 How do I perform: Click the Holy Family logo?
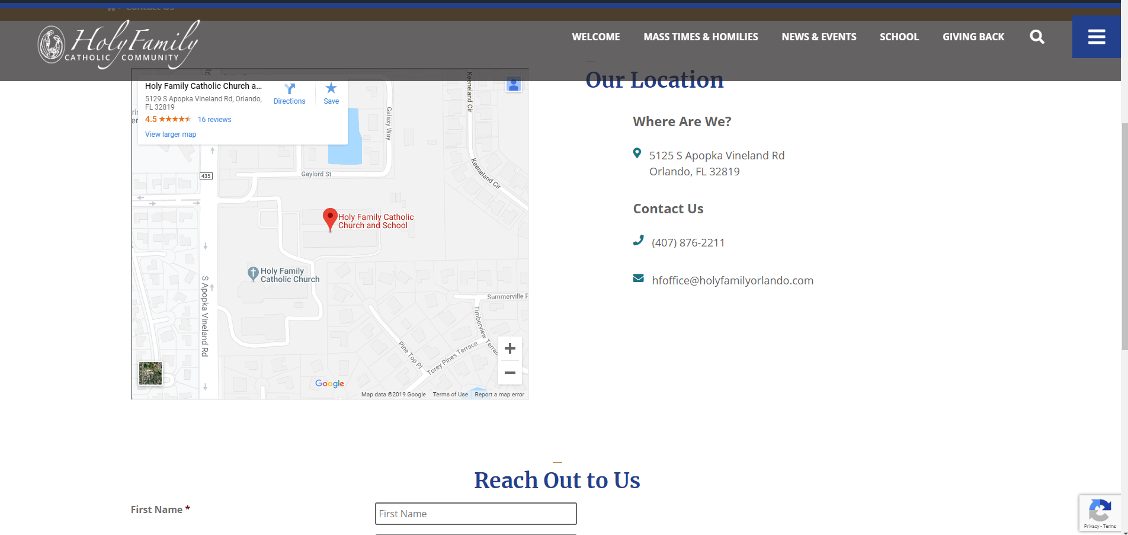pyautogui.click(x=118, y=44)
